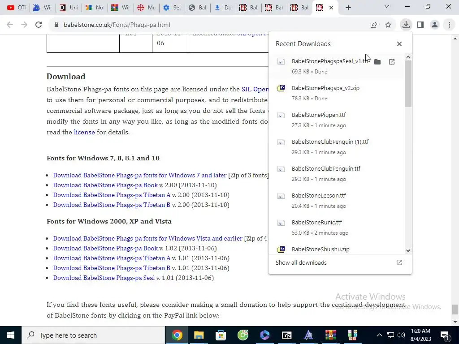Open 7-Zip from the taskbar

[x=286, y=335]
